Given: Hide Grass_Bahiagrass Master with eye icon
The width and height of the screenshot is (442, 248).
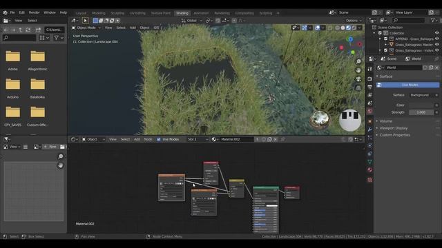Looking at the screenshot, I should click(436, 45).
